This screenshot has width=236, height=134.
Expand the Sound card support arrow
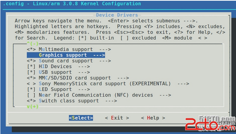(x=105, y=61)
